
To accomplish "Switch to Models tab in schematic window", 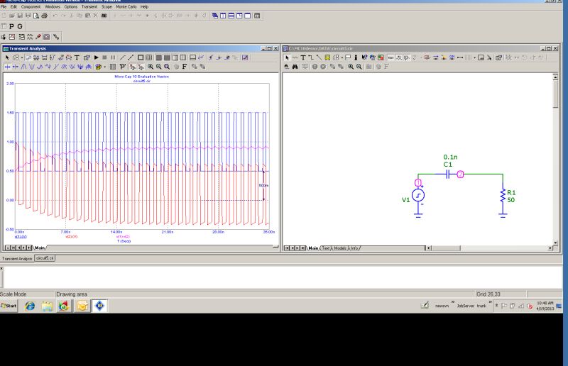I will (x=340, y=248).
